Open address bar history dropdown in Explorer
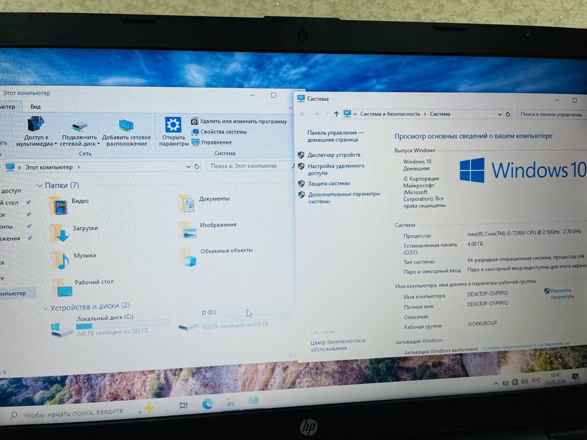 click(x=188, y=167)
